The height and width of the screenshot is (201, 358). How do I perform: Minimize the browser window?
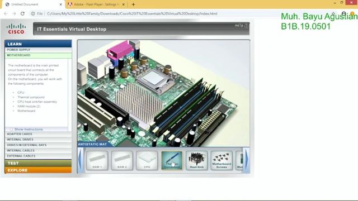pyautogui.click(x=335, y=3)
